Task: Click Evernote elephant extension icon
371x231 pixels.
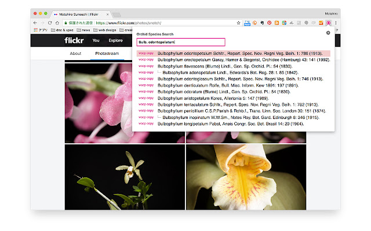Action: point(262,23)
